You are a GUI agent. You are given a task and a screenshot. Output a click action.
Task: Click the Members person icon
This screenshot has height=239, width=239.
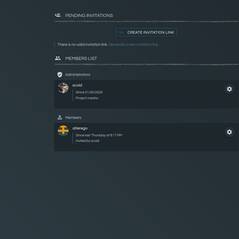pyautogui.click(x=60, y=118)
